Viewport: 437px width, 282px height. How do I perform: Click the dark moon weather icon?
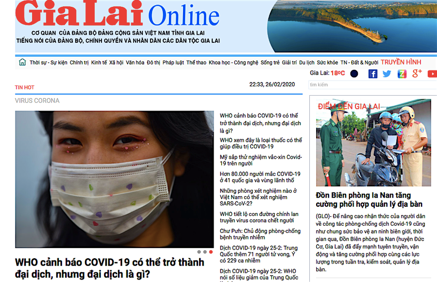tap(354, 74)
